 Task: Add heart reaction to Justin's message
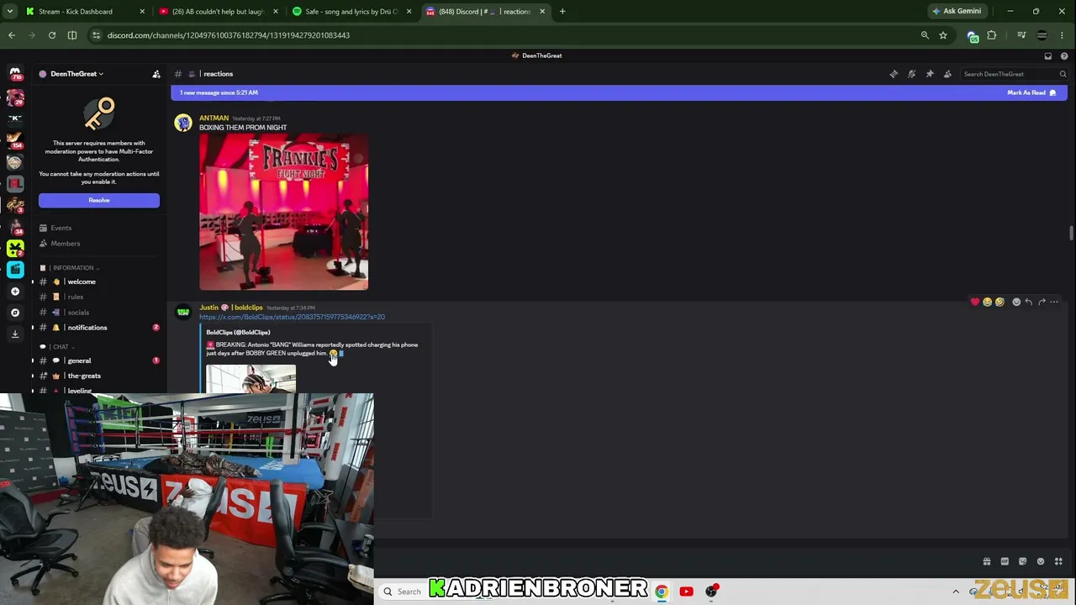(975, 302)
